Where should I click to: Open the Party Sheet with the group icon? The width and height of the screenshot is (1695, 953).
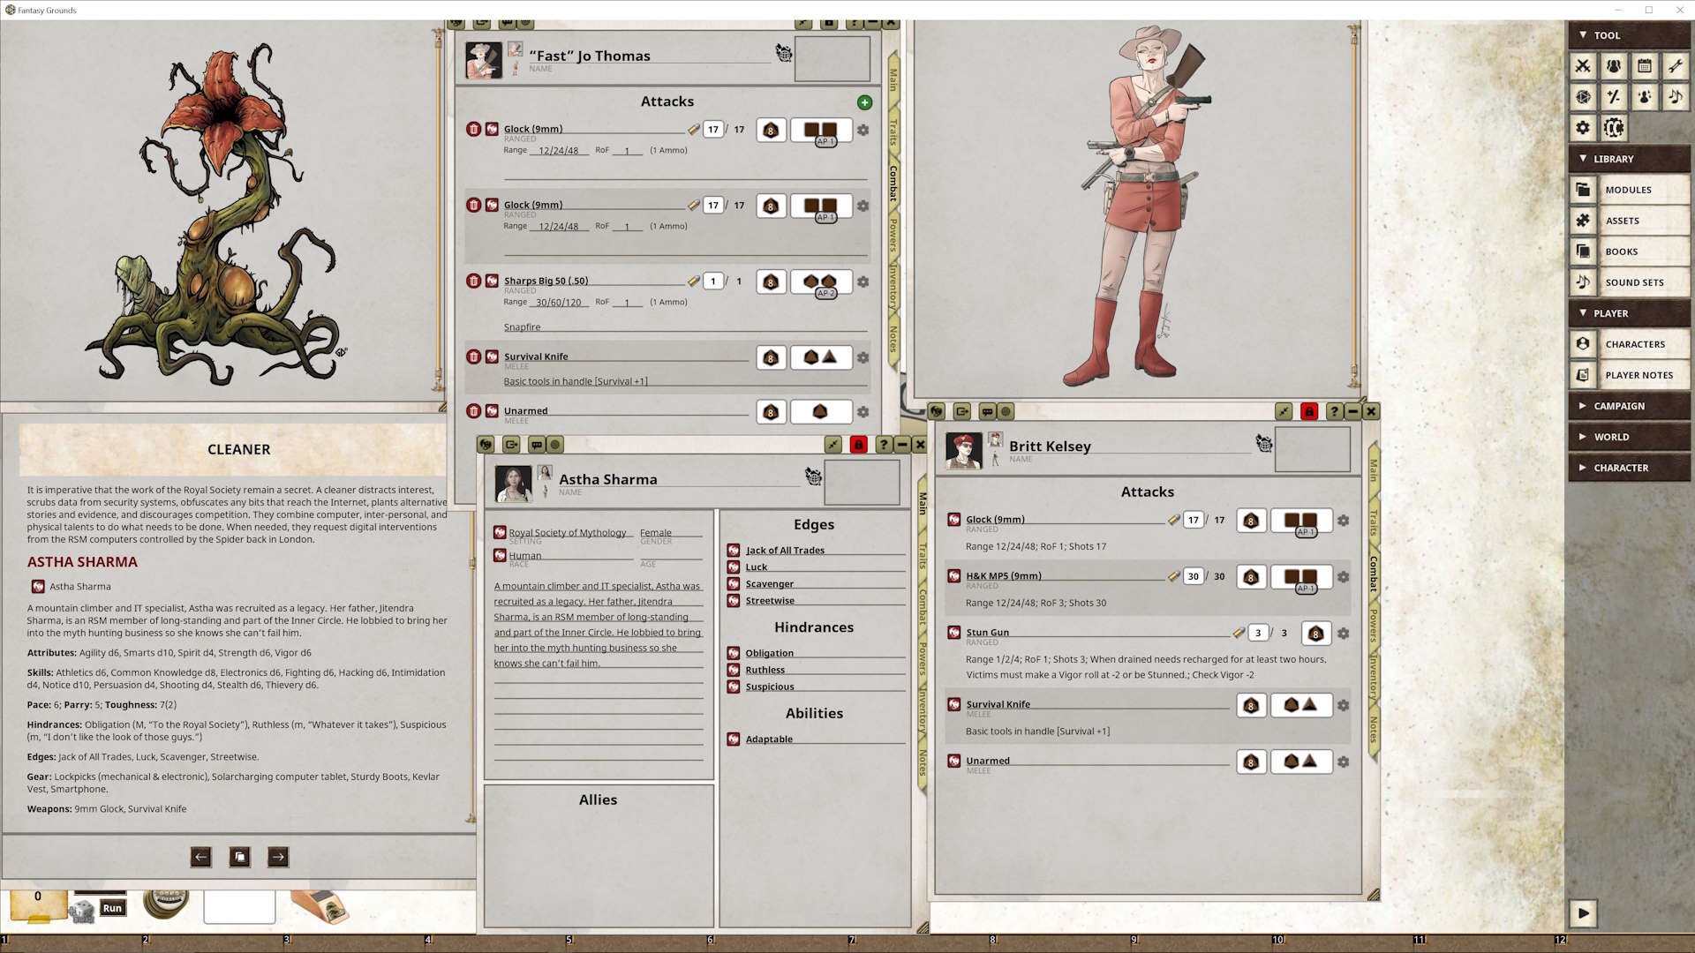[x=1614, y=65]
